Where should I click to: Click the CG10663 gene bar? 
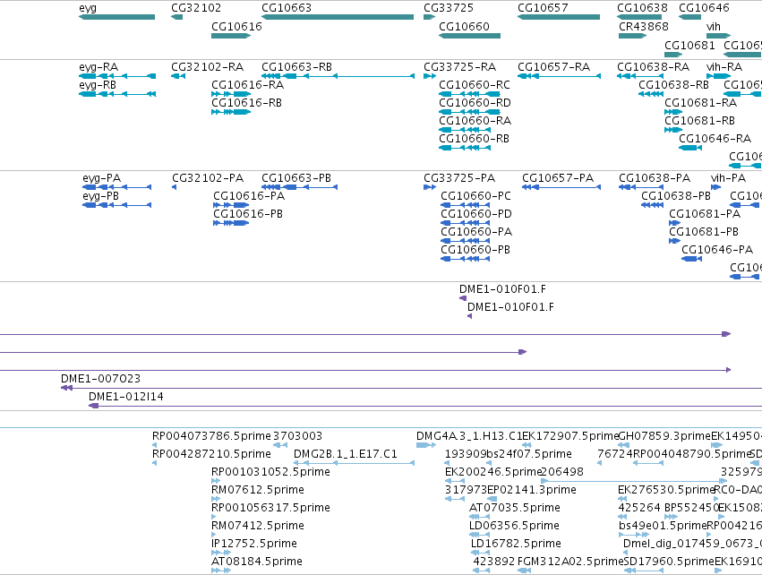[338, 17]
